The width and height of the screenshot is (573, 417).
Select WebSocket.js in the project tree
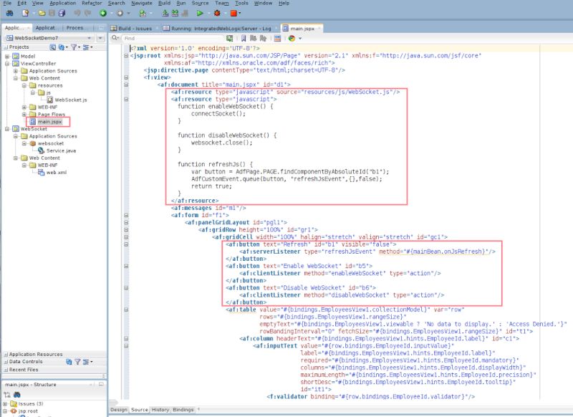coord(70,100)
